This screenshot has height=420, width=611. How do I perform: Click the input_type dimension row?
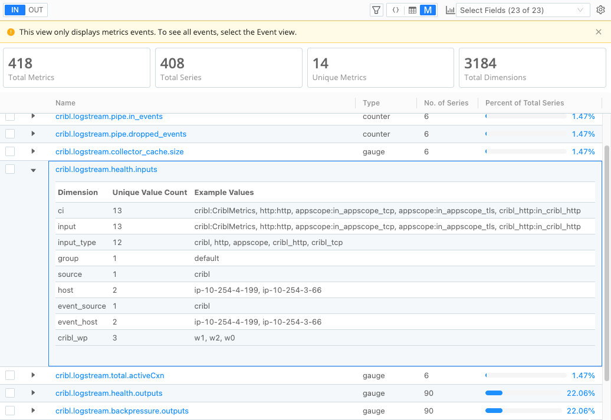325,242
